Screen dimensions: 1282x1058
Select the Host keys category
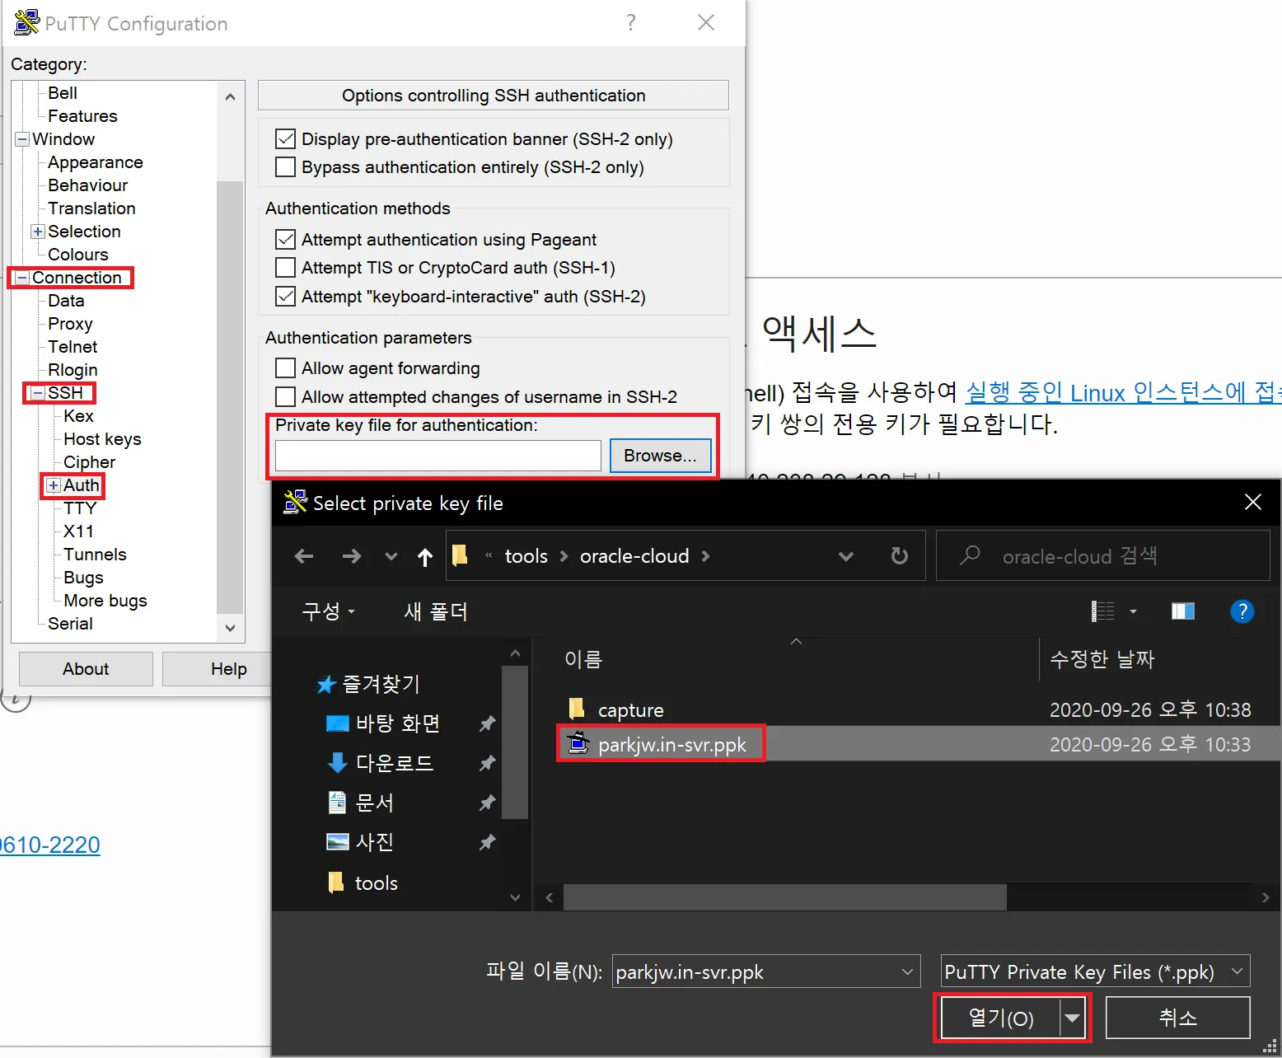coord(102,439)
